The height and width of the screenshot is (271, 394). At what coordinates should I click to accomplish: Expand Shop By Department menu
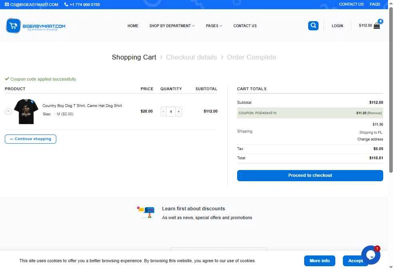(x=172, y=26)
